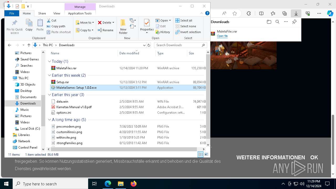
Task: Click OK on cookie notice
Action: [x=314, y=157]
